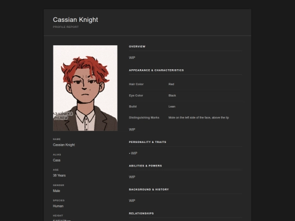
Task: Click the 'Red' hair color value
Action: [x=172, y=84]
